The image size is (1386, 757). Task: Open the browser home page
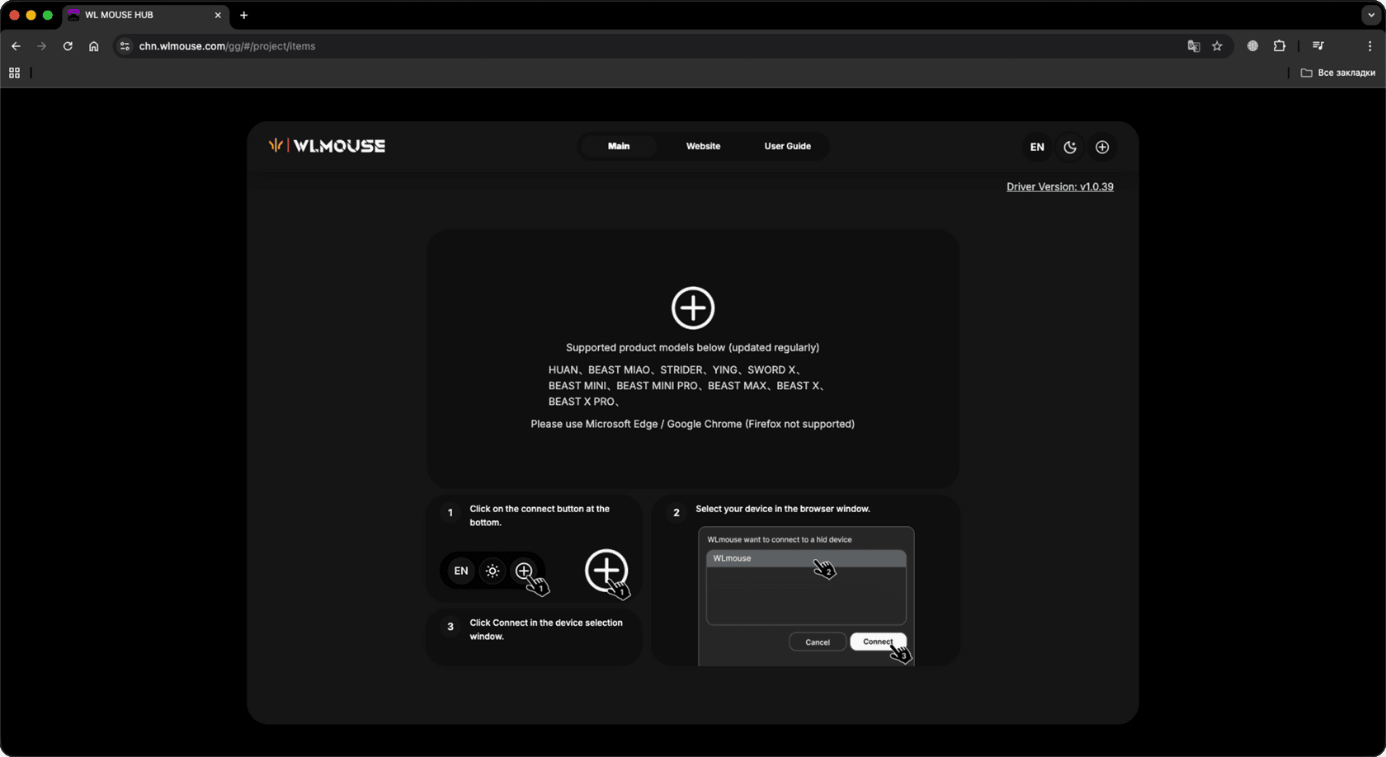tap(94, 46)
